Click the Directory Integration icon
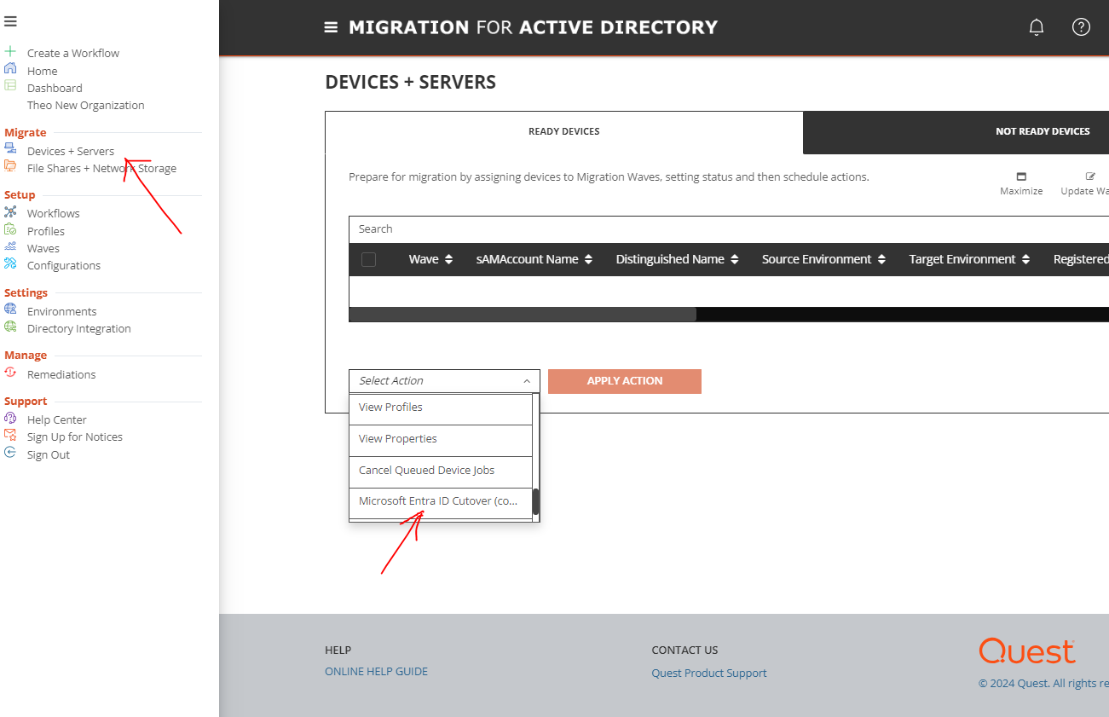 (x=10, y=327)
